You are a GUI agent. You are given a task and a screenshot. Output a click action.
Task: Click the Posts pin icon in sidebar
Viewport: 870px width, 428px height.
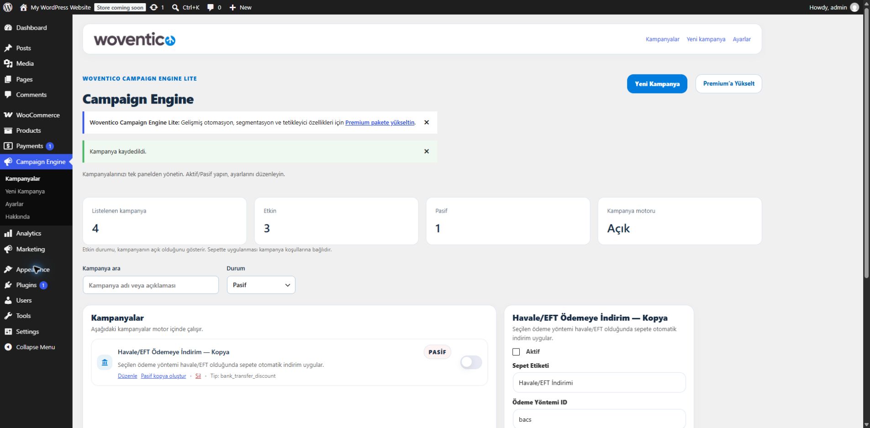(x=8, y=48)
